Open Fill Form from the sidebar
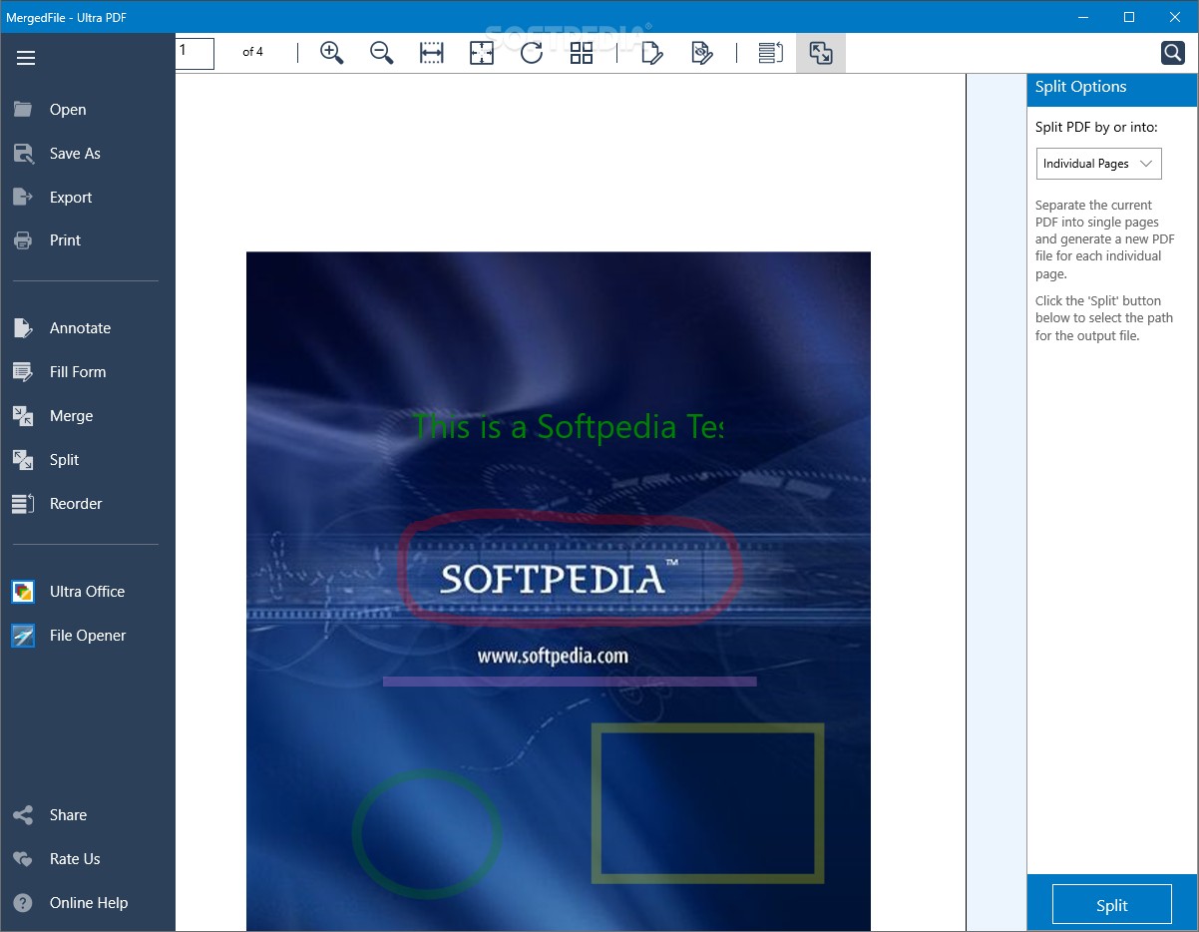Image resolution: width=1199 pixels, height=932 pixels. pyautogui.click(x=88, y=372)
